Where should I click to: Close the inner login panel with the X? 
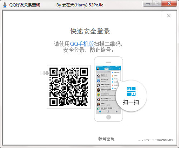coord(169,15)
